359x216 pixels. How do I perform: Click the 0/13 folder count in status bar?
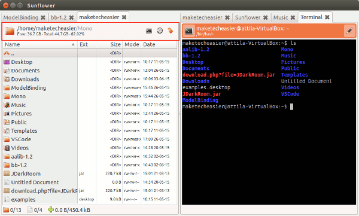pos(13,210)
